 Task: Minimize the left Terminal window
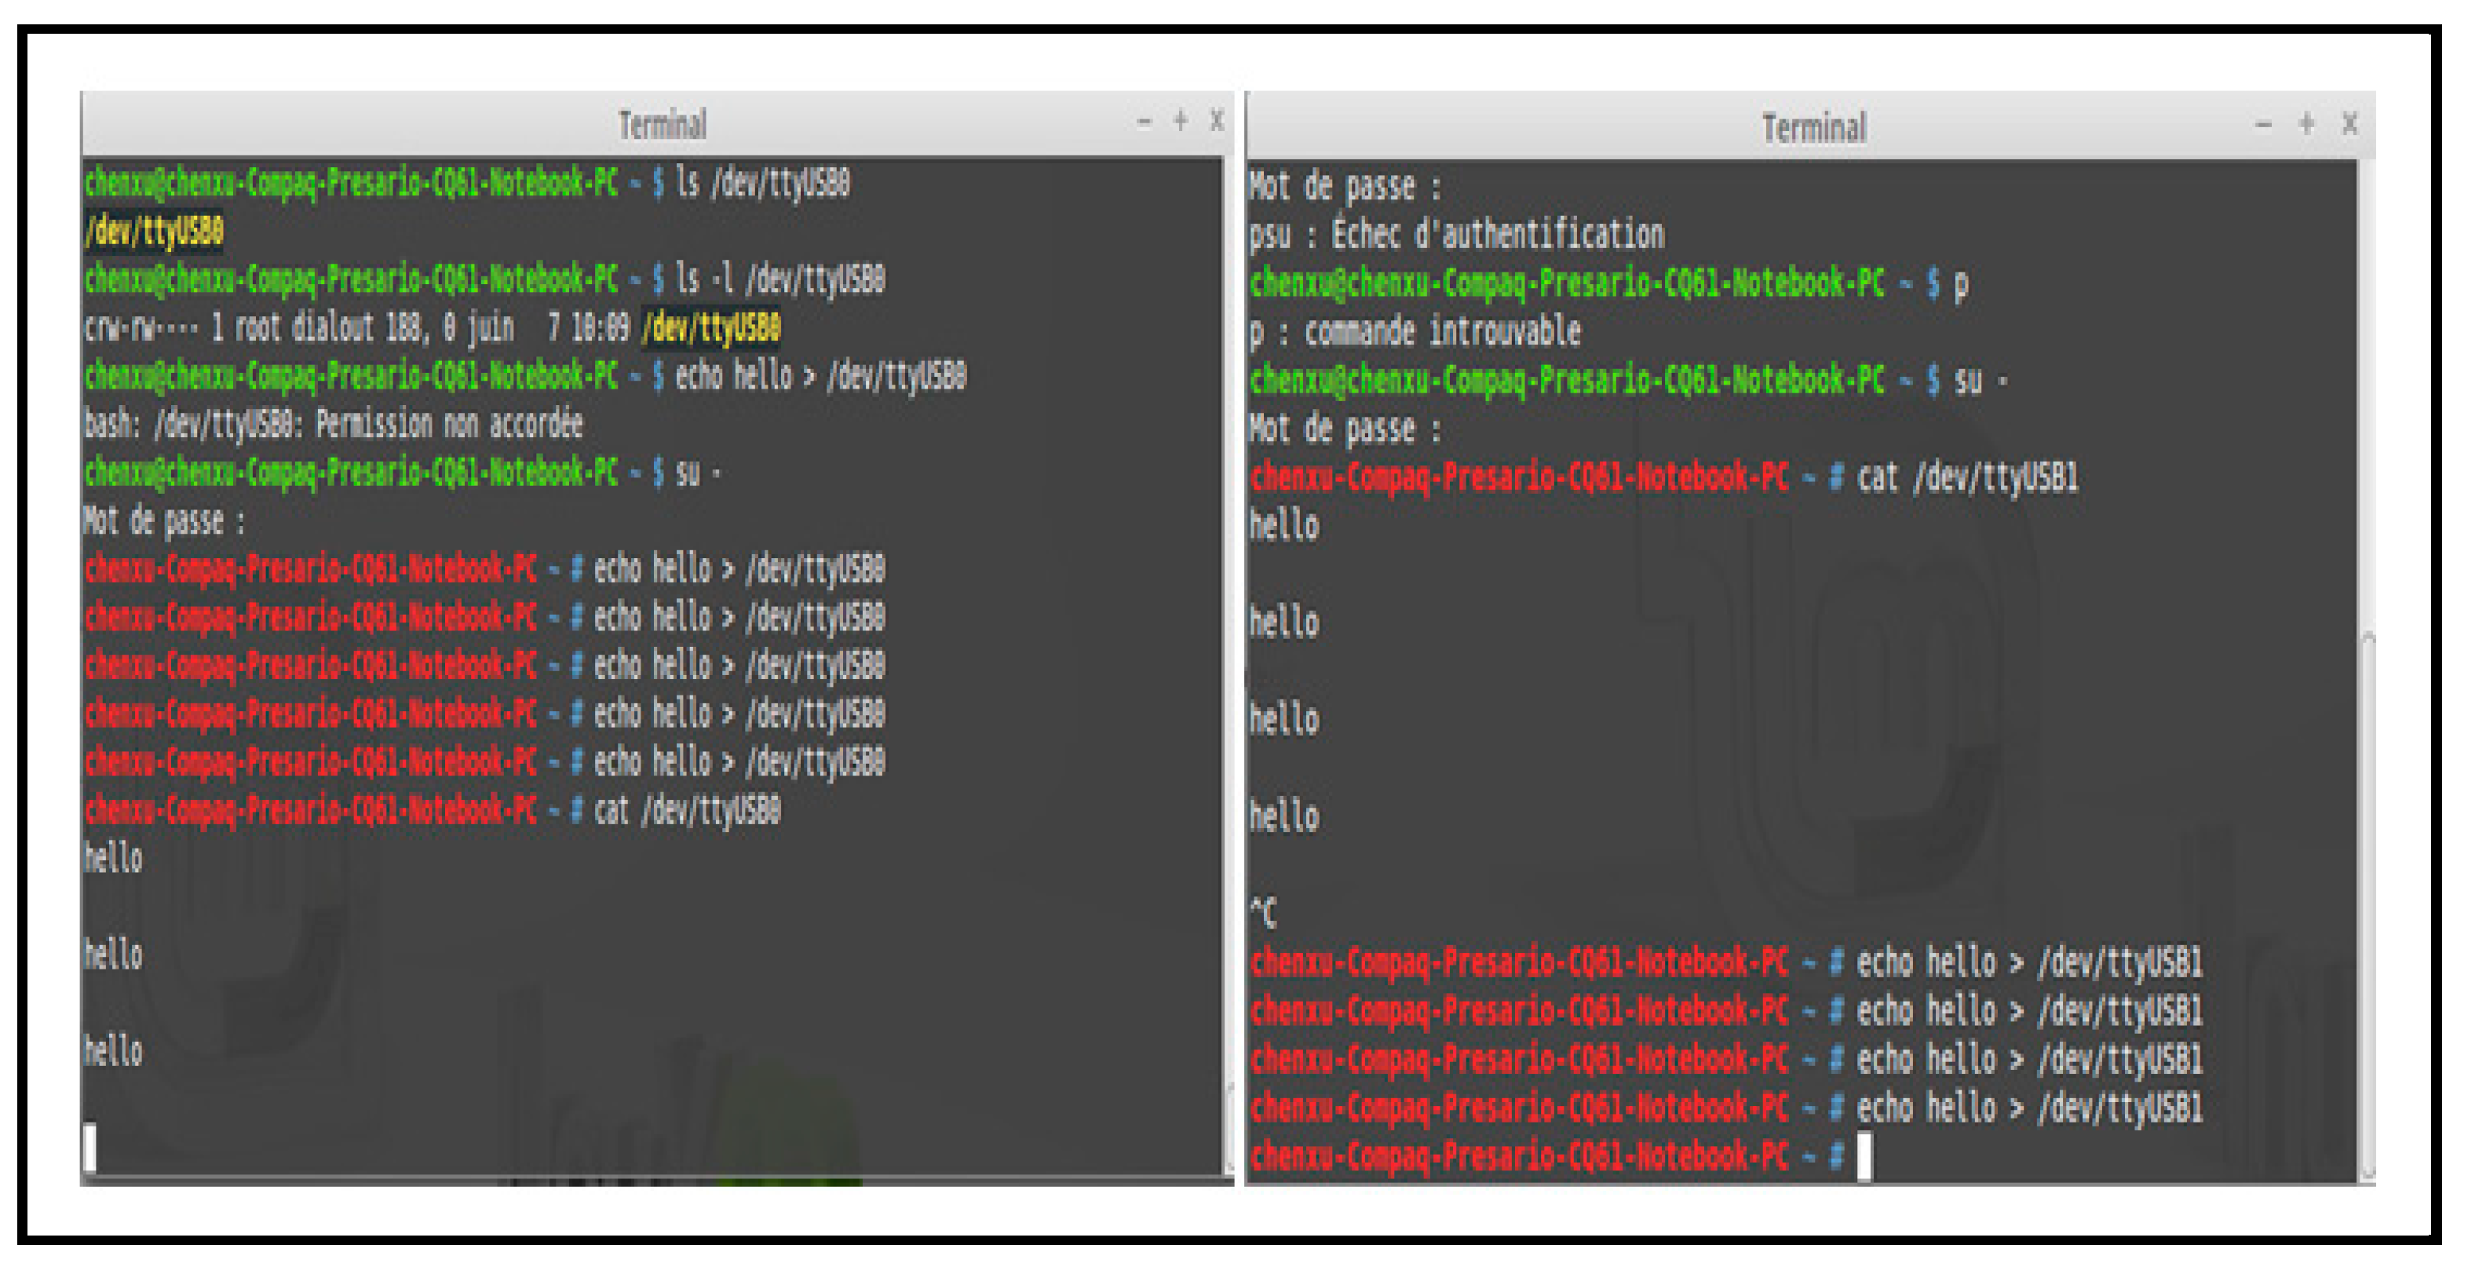pos(1144,122)
